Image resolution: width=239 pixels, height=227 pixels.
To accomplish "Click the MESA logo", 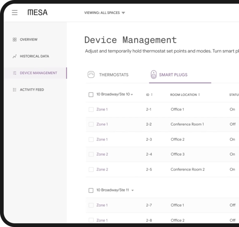I will (37, 12).
